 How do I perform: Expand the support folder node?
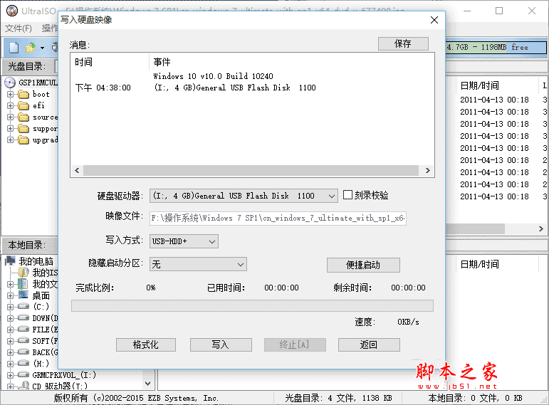(x=10, y=129)
